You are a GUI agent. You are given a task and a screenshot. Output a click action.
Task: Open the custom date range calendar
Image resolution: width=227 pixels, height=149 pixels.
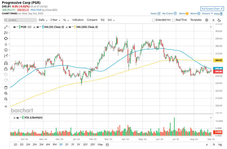pyautogui.click(x=107, y=145)
